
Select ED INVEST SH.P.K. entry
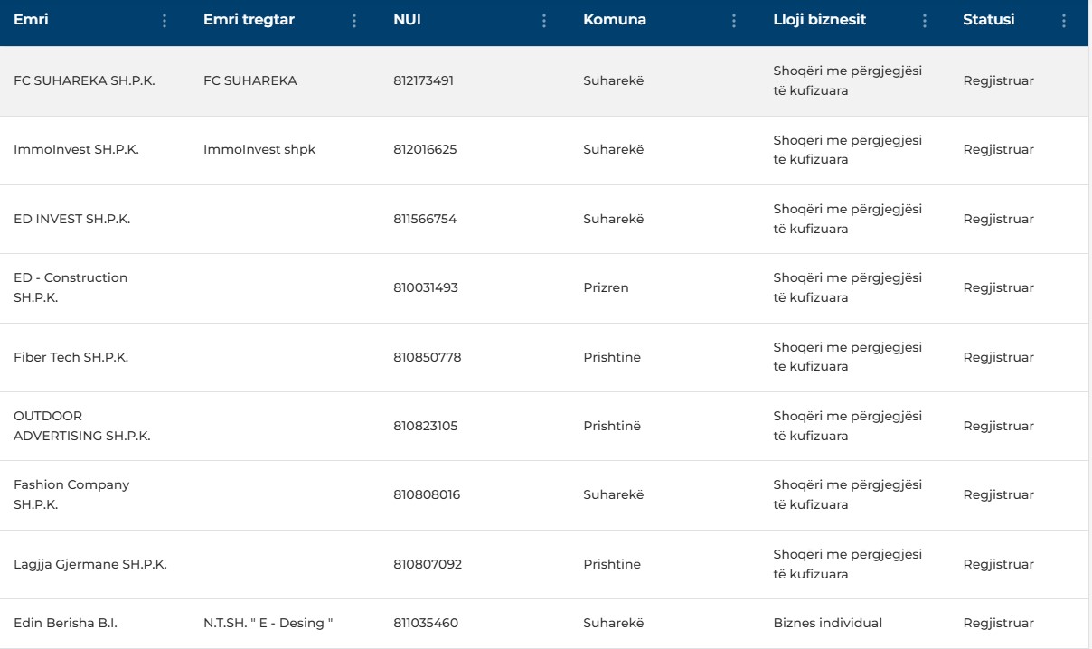click(72, 219)
